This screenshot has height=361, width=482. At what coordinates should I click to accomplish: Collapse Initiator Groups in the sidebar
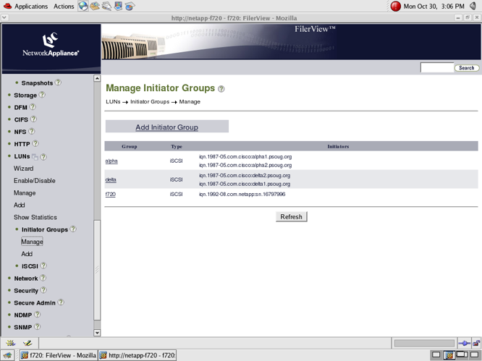pos(45,229)
